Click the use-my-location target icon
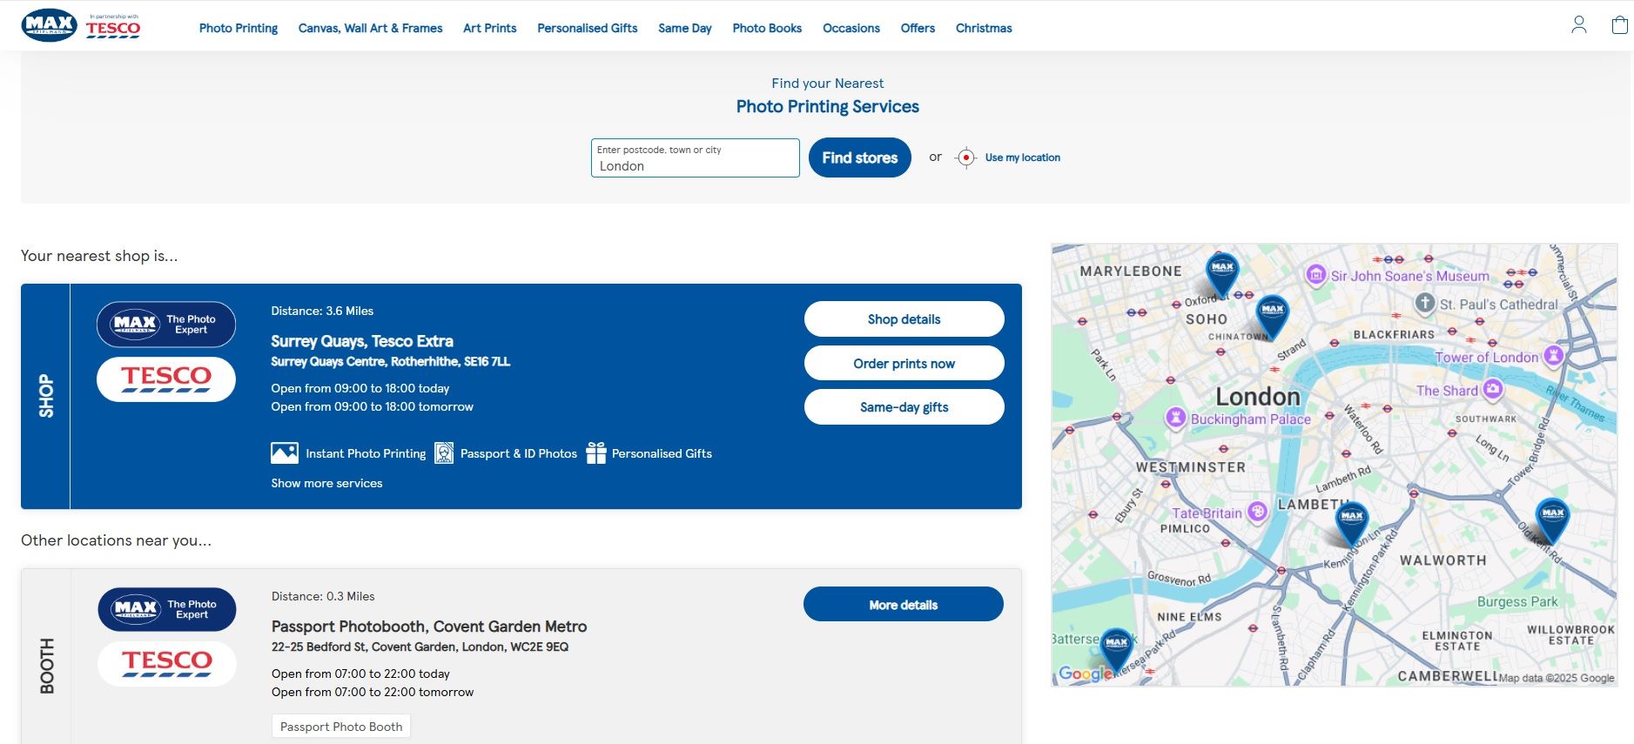The image size is (1634, 744). coord(965,158)
